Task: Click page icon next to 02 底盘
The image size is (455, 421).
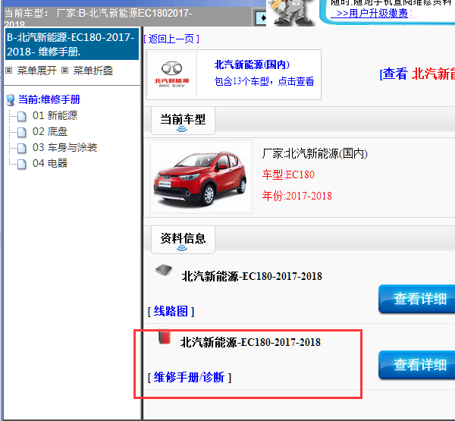Action: click(x=21, y=132)
